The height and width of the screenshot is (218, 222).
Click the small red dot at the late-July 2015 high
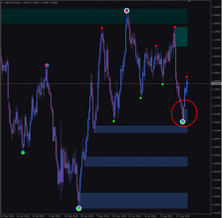click(x=156, y=46)
